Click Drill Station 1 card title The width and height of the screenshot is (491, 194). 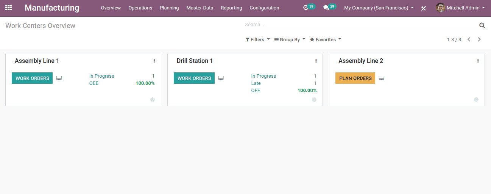point(195,61)
